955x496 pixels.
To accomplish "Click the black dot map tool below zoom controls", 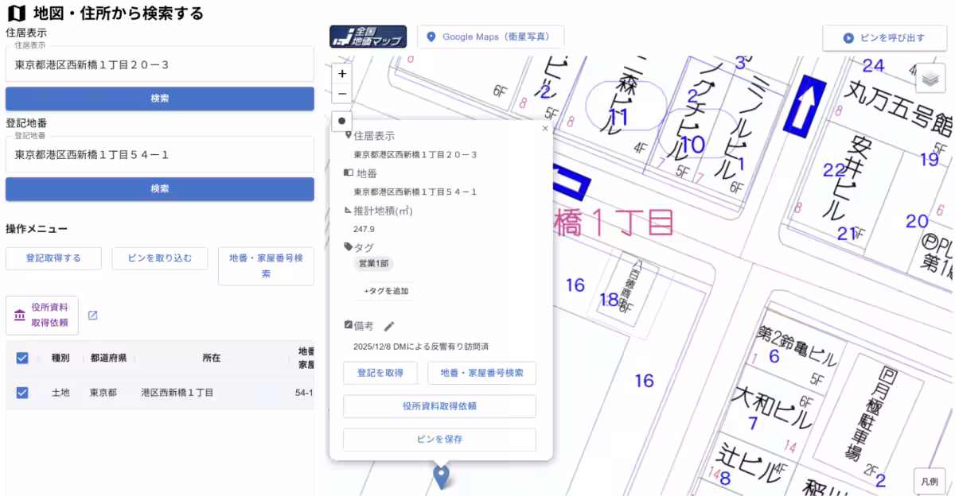I will click(x=341, y=120).
